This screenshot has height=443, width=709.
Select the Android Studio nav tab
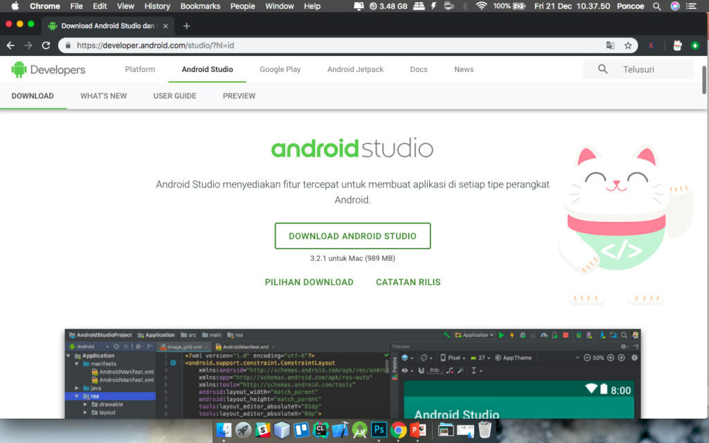click(x=208, y=69)
